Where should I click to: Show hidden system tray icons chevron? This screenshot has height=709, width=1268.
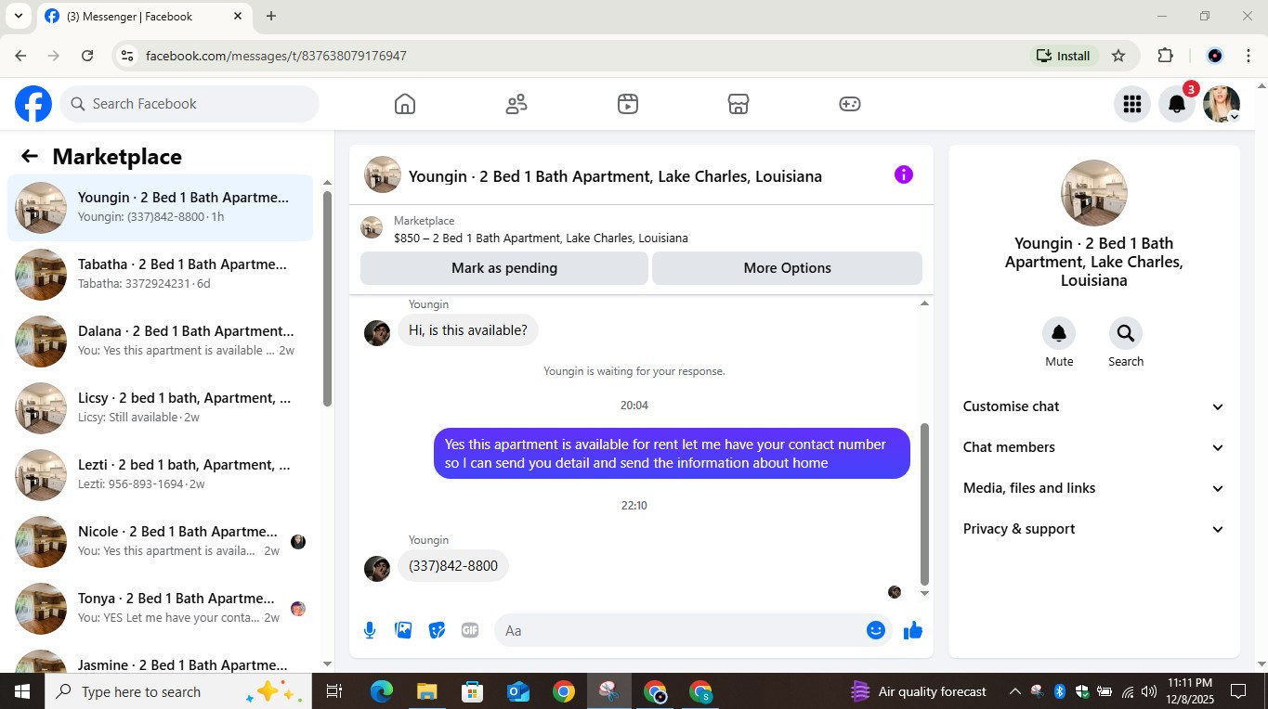pyautogui.click(x=1014, y=691)
